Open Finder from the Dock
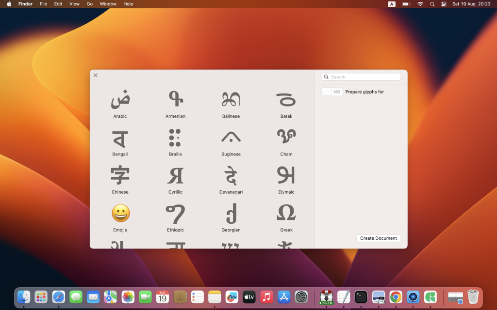 point(24,297)
